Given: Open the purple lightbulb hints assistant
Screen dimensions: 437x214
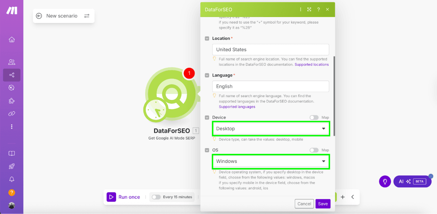Looking at the screenshot, I should coord(385,181).
